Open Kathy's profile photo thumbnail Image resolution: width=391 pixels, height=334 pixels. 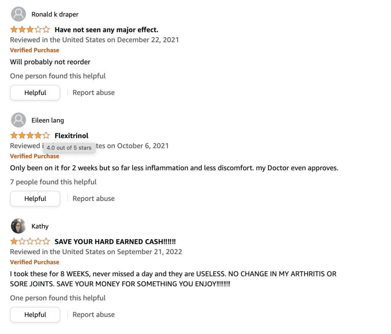pyautogui.click(x=18, y=226)
